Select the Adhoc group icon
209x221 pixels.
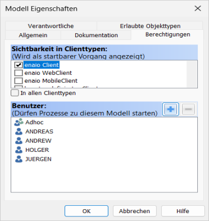pos(19,122)
